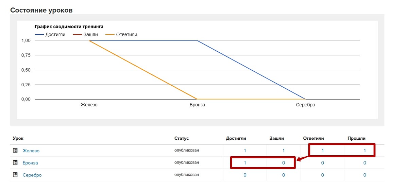Open the Серебро lesson link

coord(32,175)
